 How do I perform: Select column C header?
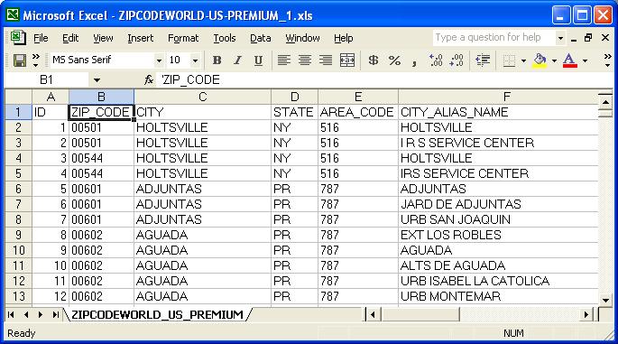click(x=202, y=97)
